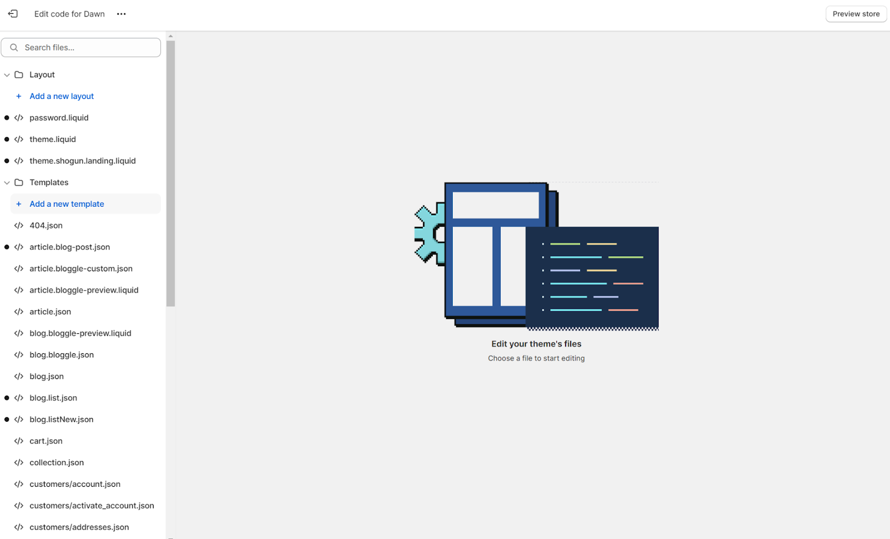Click code icon next to cart.json

click(19, 441)
